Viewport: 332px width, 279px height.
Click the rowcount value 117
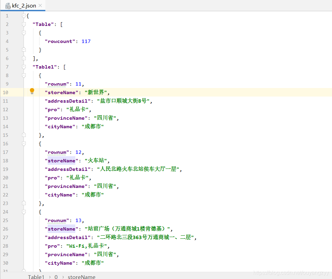[x=86, y=41]
